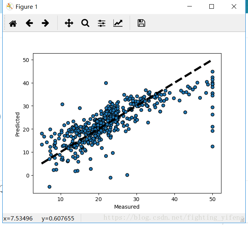This screenshot has width=248, height=225.
Task: Activate the Zoom to rectangle tool
Action: point(85,23)
